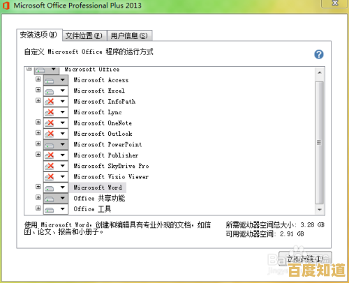Open install-state dropdown for Microsoft Lync
349x283 pixels.
coord(56,112)
